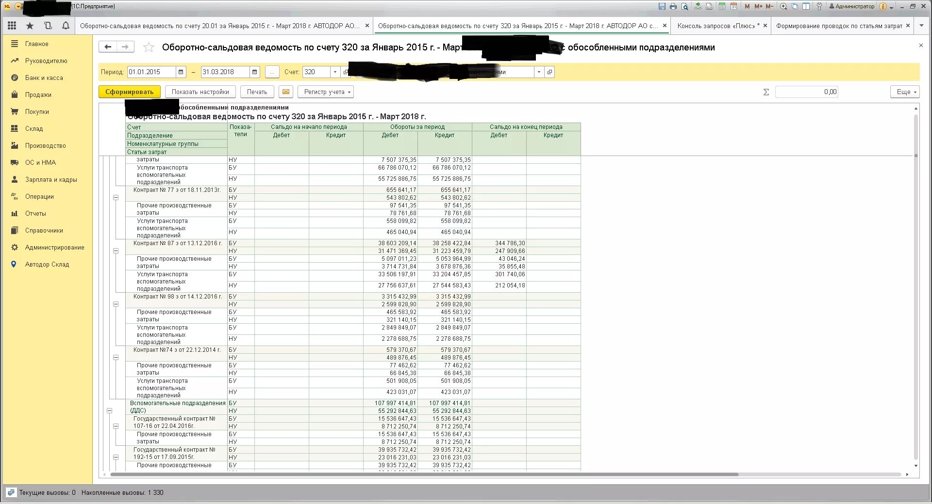Click Сформировать to generate report
Image resolution: width=932 pixels, height=504 pixels.
(x=129, y=92)
